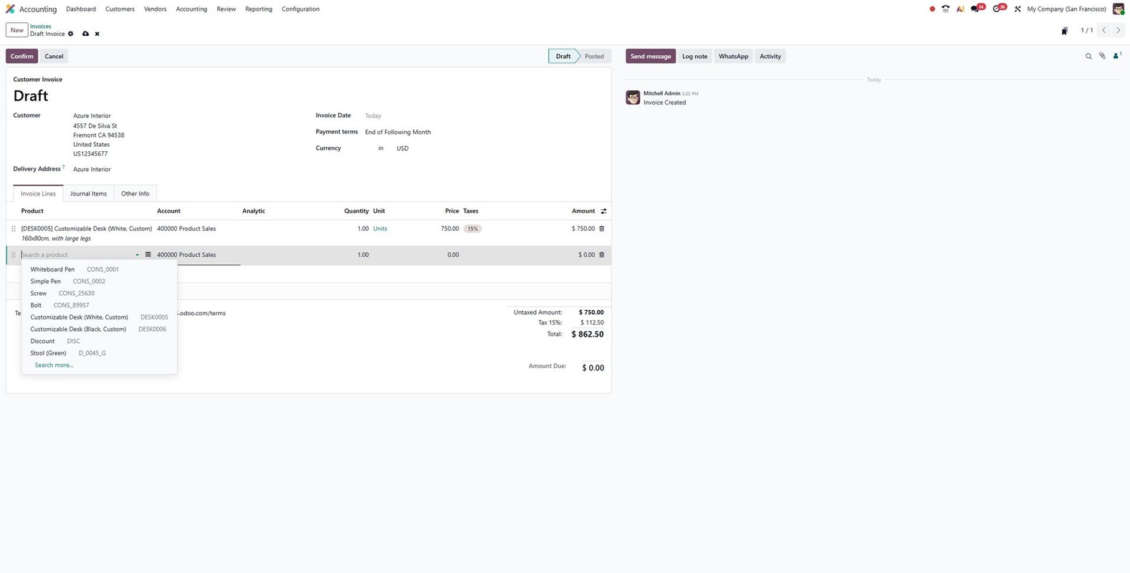1130x573 pixels.
Task: Discard changes with the X icon
Action: pyautogui.click(x=97, y=34)
